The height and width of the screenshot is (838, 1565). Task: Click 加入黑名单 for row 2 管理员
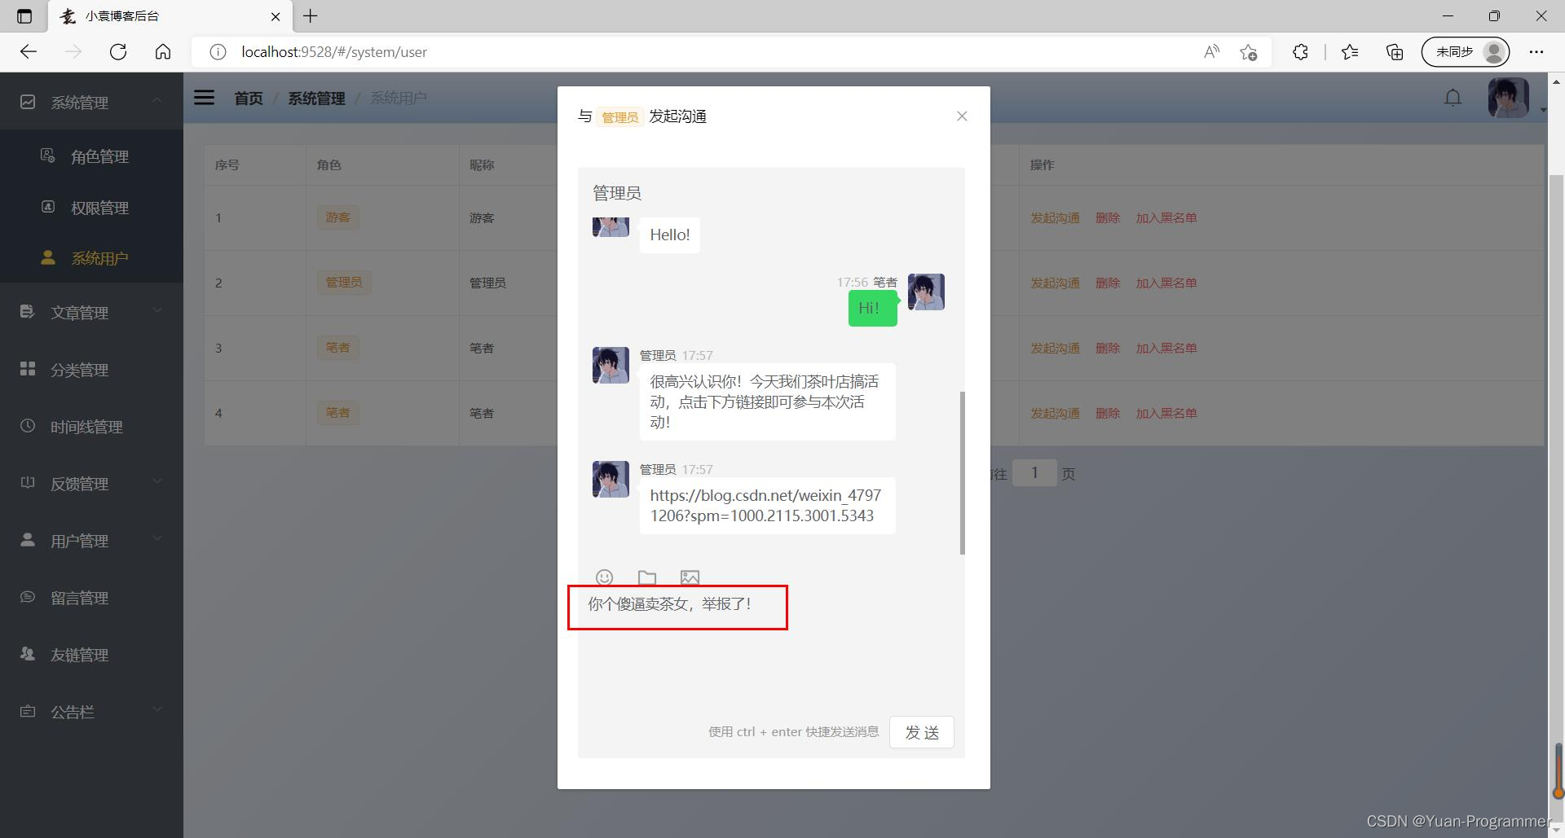(1166, 283)
